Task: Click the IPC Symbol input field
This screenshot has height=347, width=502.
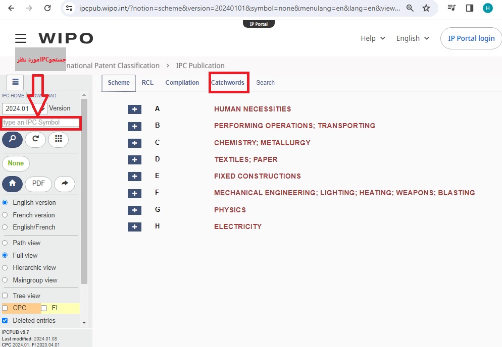Action: click(x=41, y=123)
